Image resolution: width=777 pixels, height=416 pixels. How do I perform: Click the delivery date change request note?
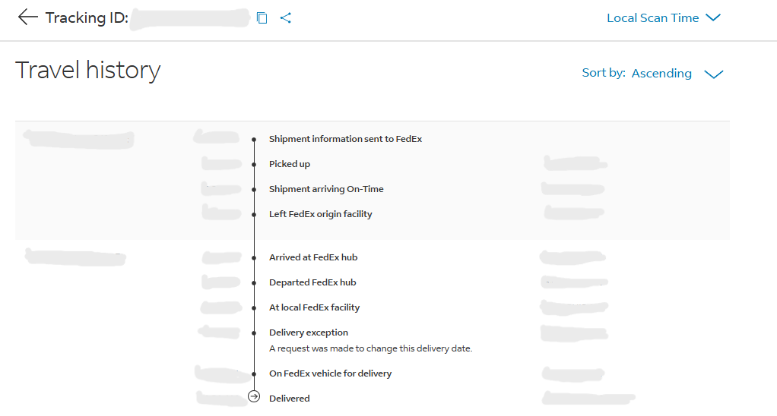click(x=370, y=348)
